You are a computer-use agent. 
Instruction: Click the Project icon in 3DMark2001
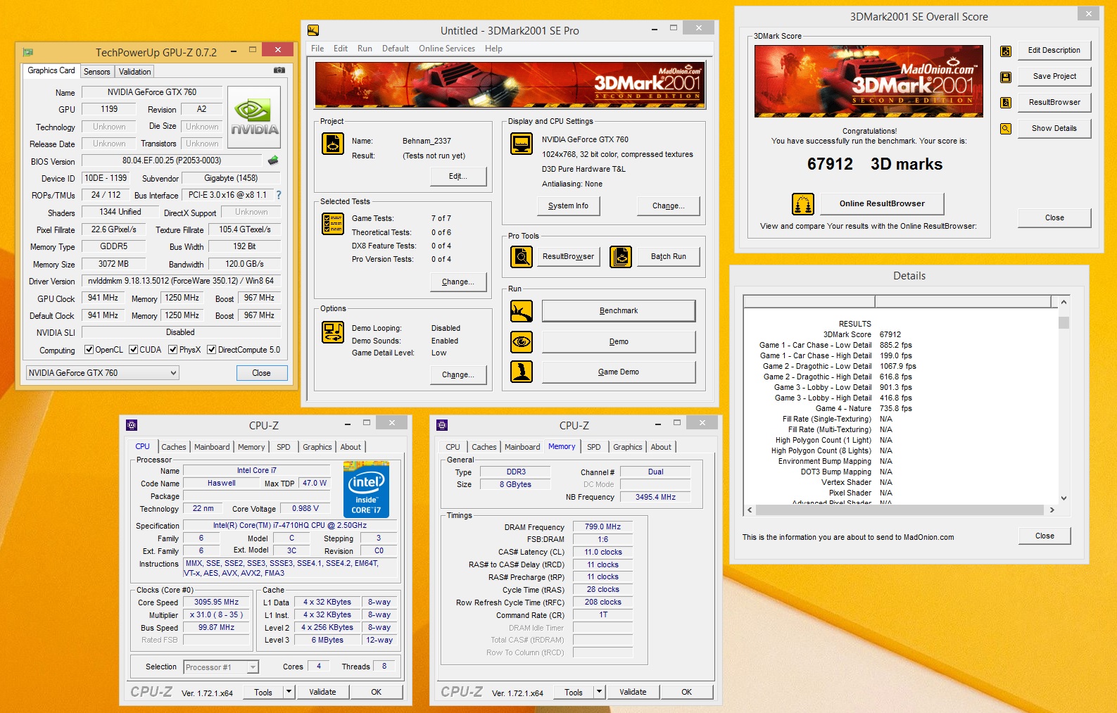tap(333, 144)
